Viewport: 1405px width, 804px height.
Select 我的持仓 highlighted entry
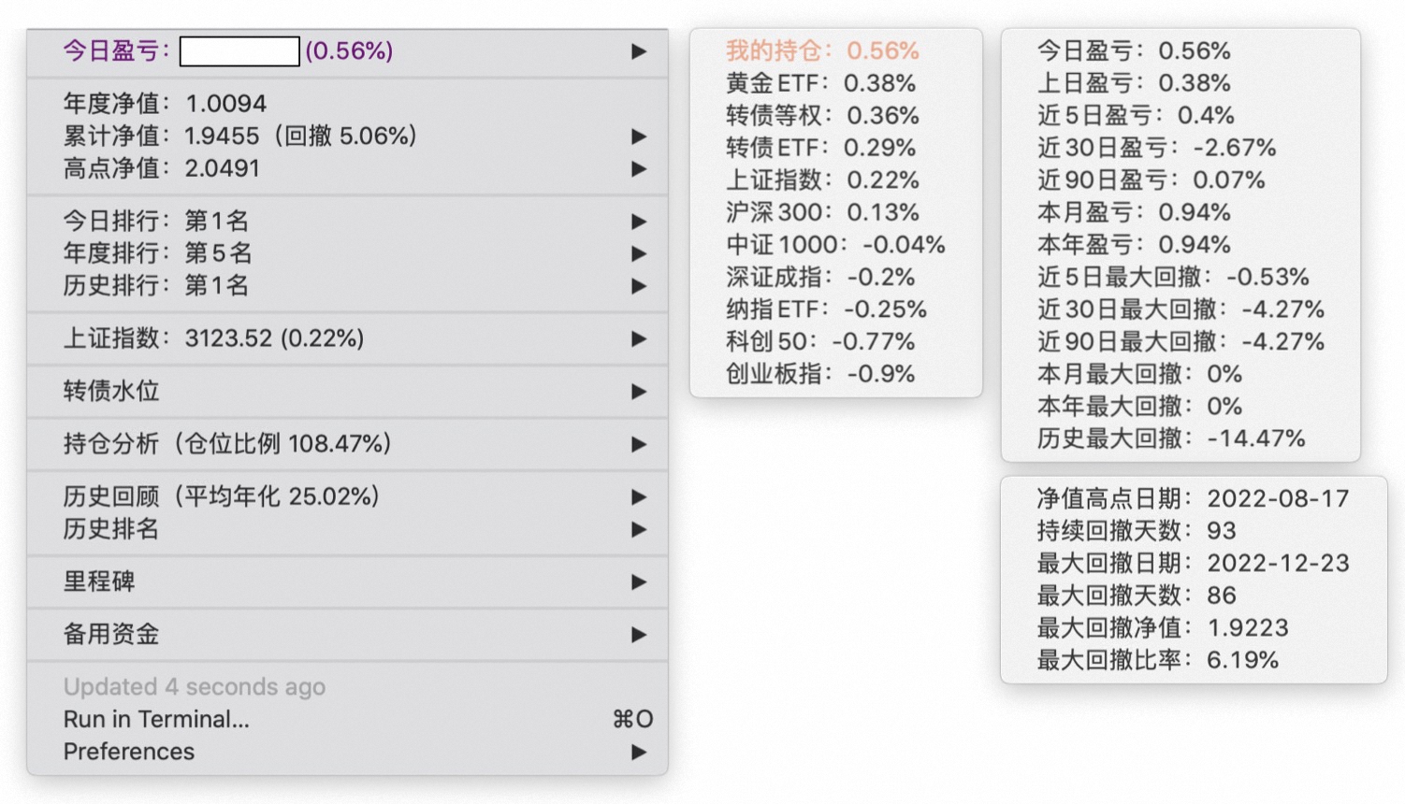click(822, 50)
